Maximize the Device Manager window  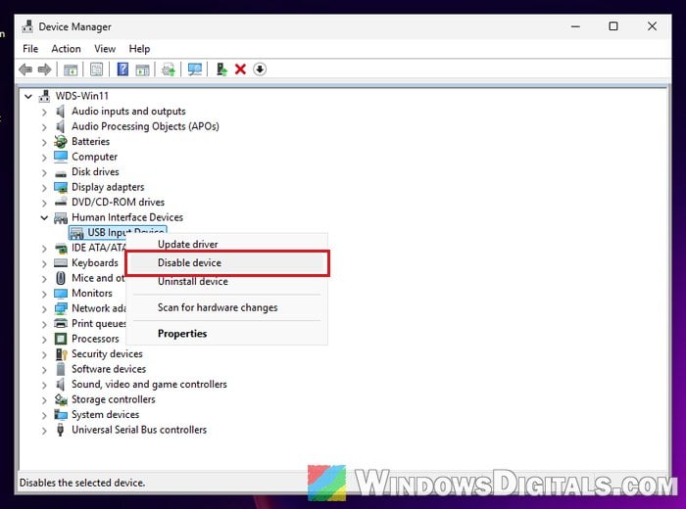613,26
